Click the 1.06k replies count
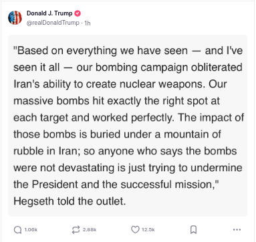This screenshot has height=242, width=256. (x=31, y=230)
